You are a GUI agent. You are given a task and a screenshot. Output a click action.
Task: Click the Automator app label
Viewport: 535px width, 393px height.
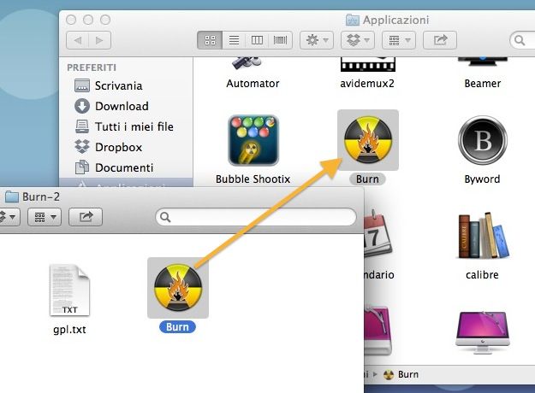pyautogui.click(x=253, y=84)
